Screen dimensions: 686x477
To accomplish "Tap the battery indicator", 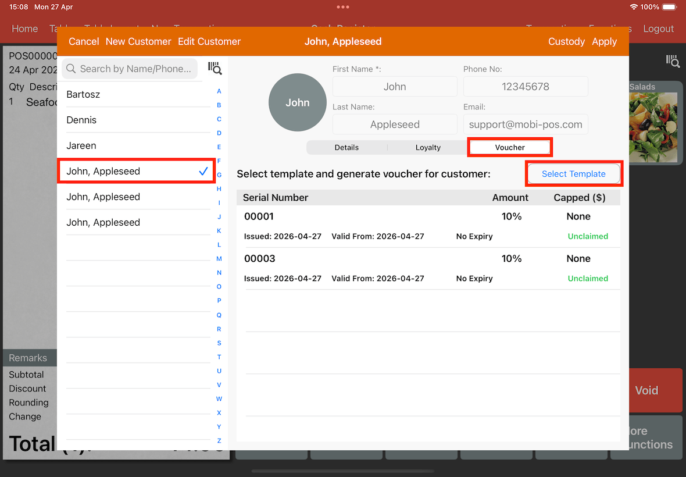I will point(669,7).
